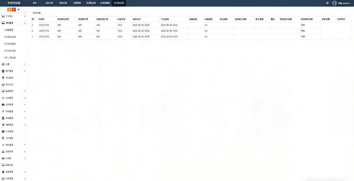
Task: Toggle the sidebar with the list icon
Action: pyautogui.click(x=18, y=9)
